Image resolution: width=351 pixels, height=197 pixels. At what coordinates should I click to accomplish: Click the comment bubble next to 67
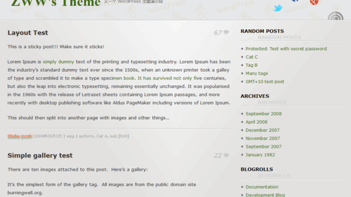(226, 32)
